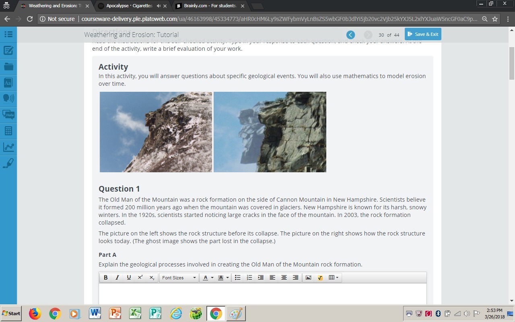Apply bold formatting in answer editor

coord(106,278)
